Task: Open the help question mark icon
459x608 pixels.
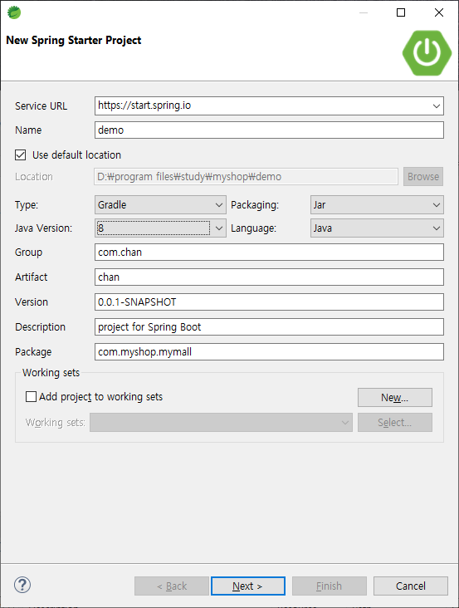Action: tap(22, 585)
